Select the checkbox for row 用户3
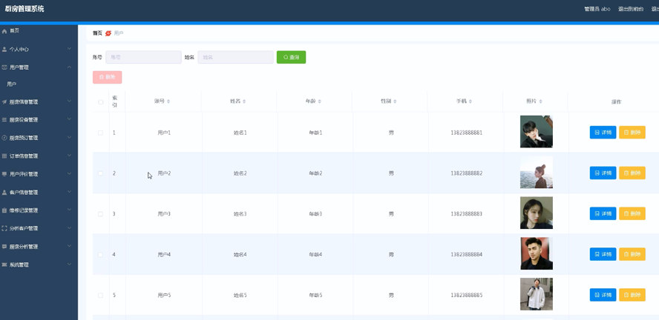659x320 pixels. pyautogui.click(x=101, y=214)
